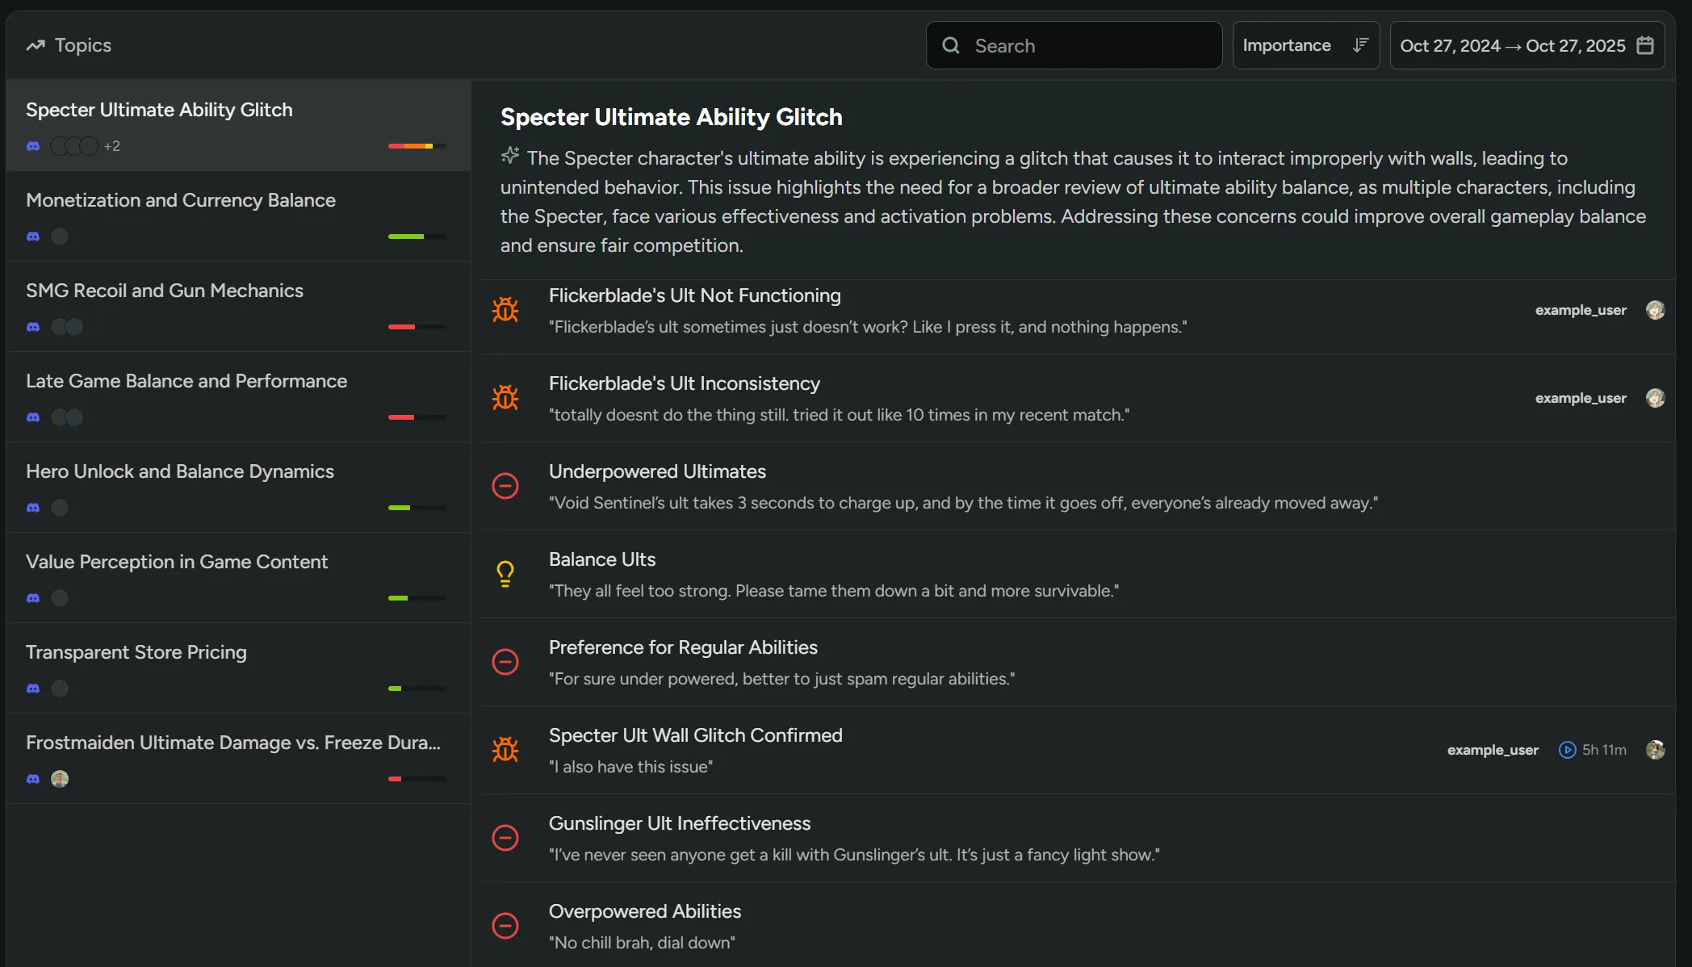This screenshot has width=1692, height=967.
Task: Expand the +2 additional users indicator
Action: tap(112, 146)
